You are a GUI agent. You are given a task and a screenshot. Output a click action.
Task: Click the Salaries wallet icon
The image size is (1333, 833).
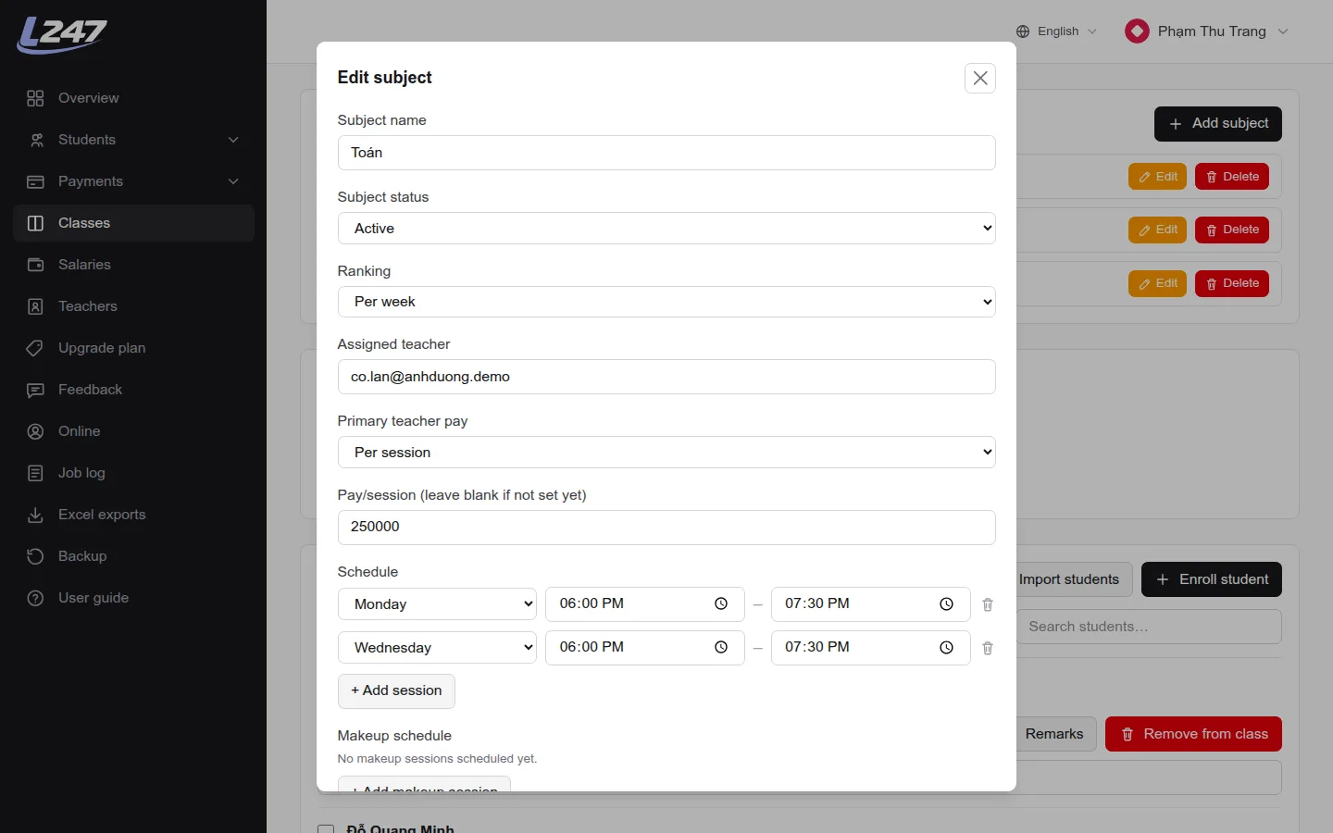(x=35, y=265)
